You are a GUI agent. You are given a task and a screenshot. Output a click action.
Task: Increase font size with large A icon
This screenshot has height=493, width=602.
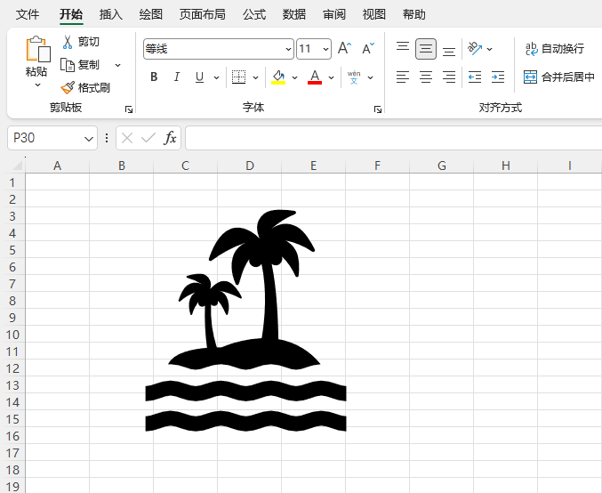(x=344, y=48)
